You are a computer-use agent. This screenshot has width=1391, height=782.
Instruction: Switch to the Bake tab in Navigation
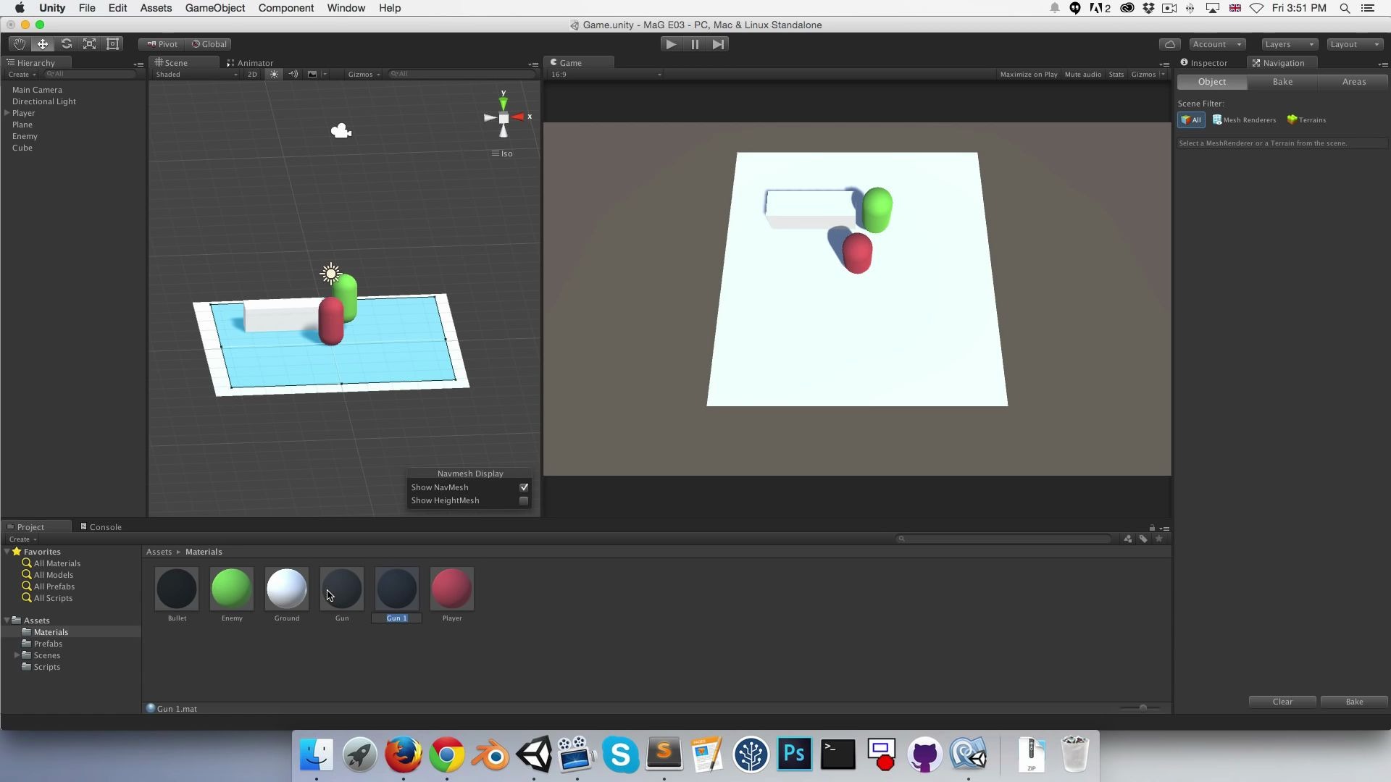tap(1282, 82)
